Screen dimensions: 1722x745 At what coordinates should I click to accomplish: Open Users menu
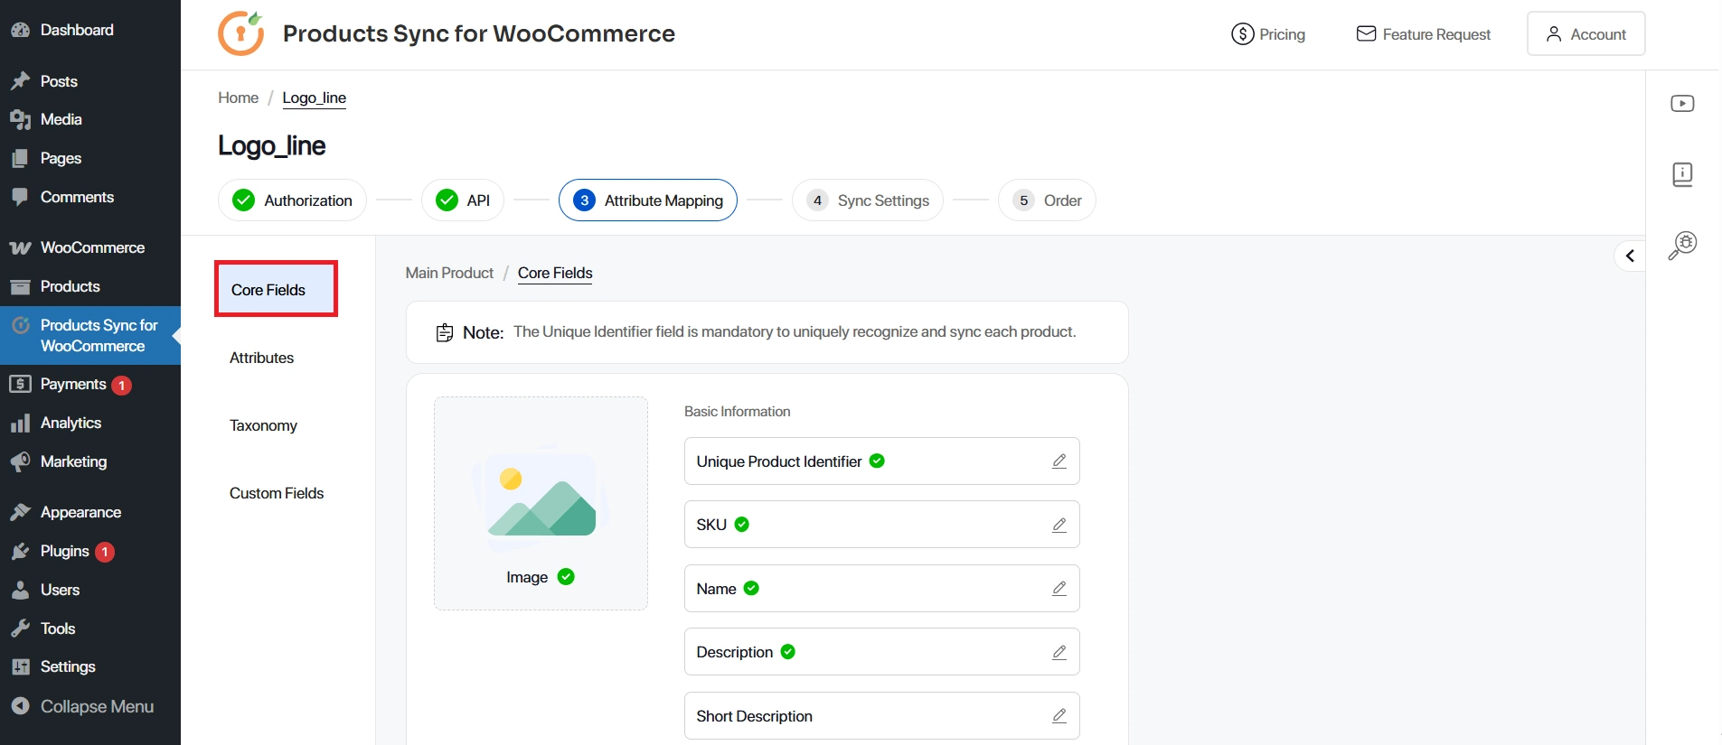point(90,590)
